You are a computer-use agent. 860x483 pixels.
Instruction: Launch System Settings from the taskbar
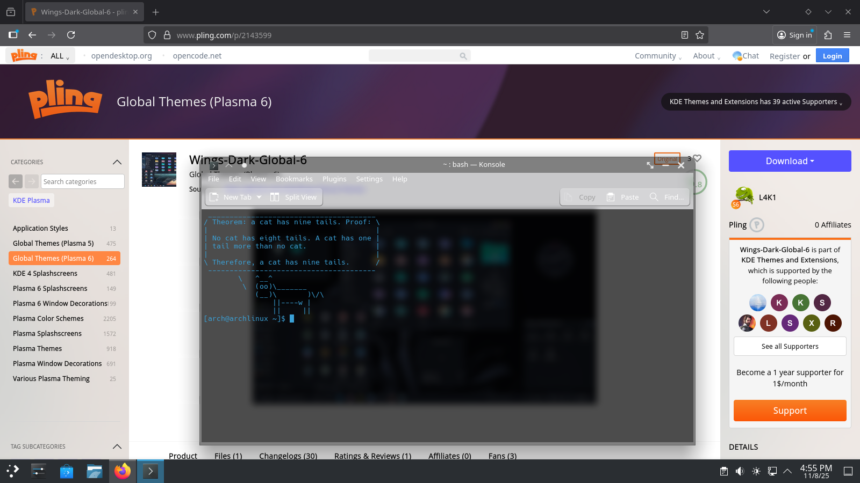pos(39,471)
